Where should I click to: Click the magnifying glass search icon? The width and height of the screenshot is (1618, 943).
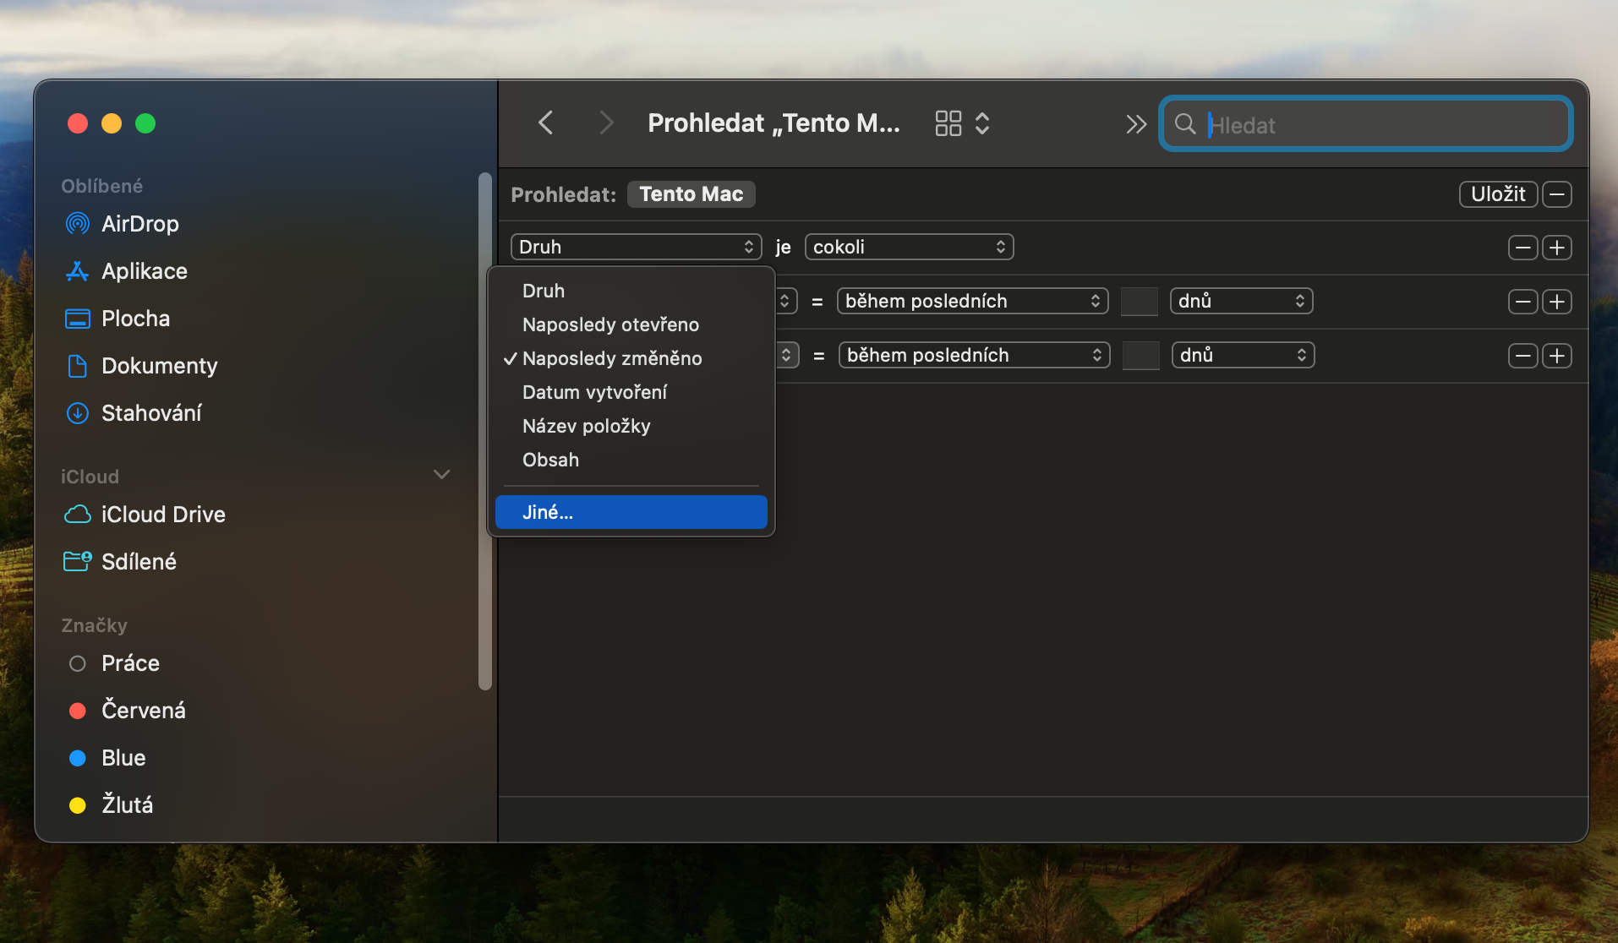point(1185,124)
